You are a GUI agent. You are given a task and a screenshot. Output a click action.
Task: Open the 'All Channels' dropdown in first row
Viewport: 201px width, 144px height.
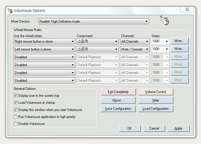click(x=135, y=41)
